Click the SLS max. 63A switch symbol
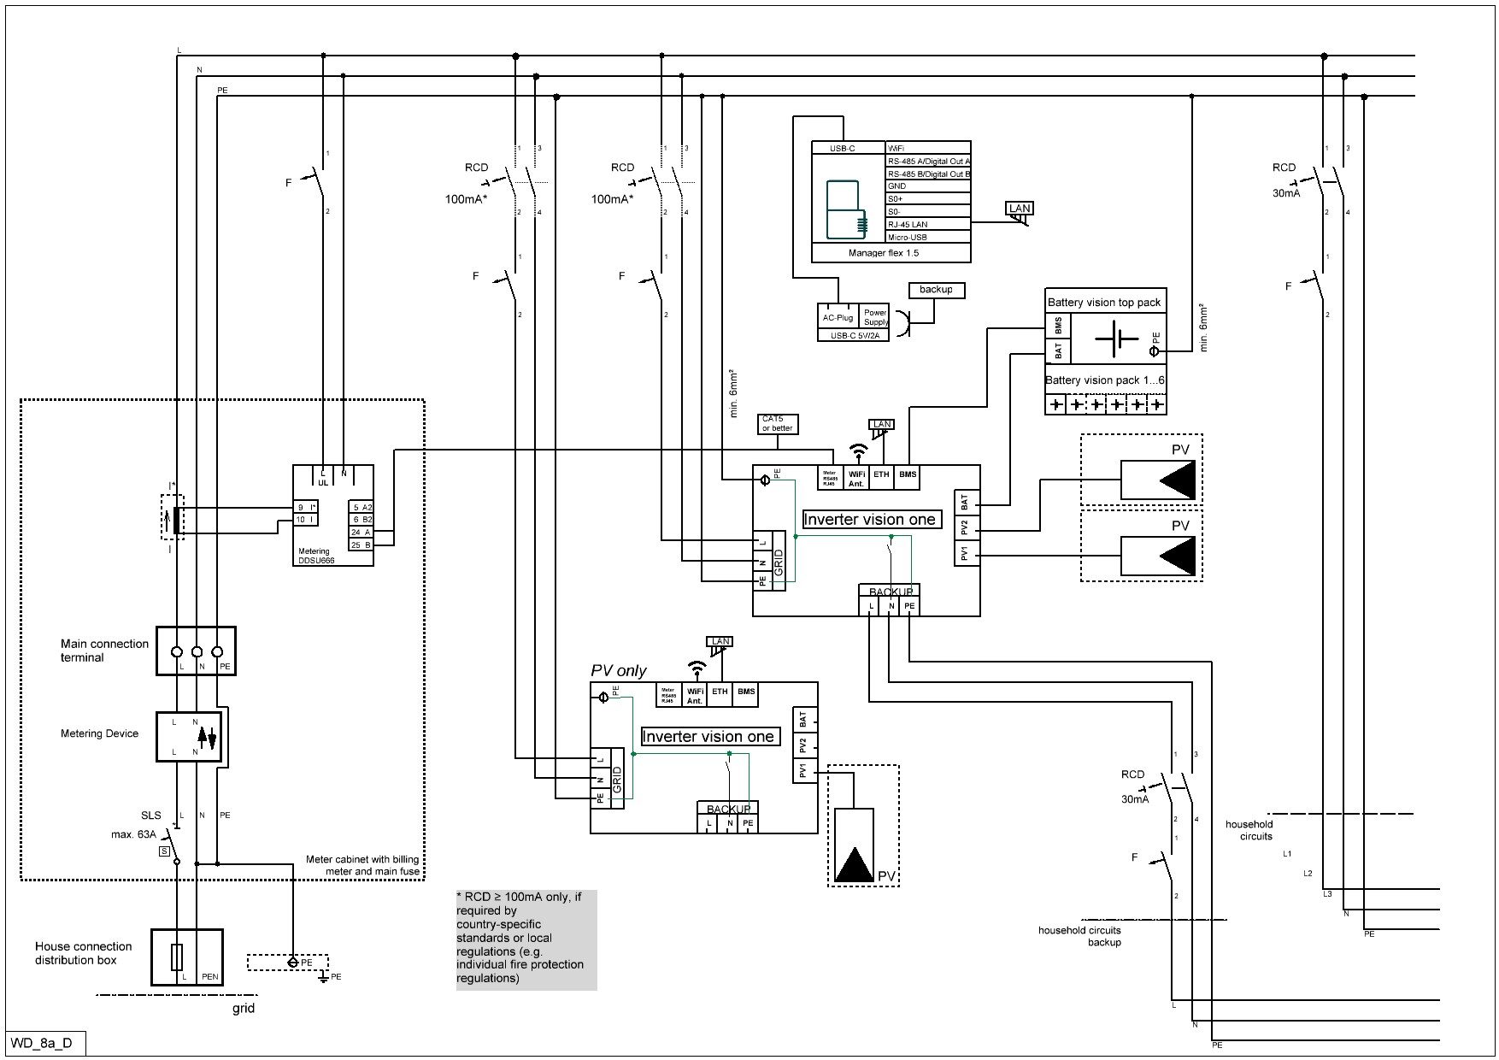The image size is (1499, 1060). pos(173,844)
